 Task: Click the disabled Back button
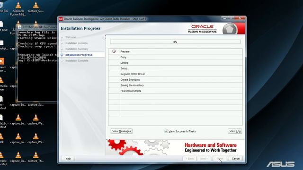[189, 159]
